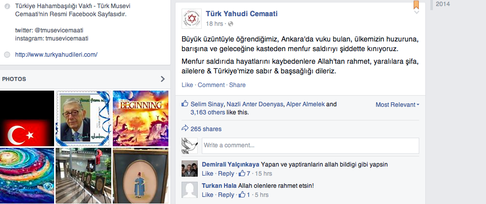Click the globe public privacy icon

(231, 24)
